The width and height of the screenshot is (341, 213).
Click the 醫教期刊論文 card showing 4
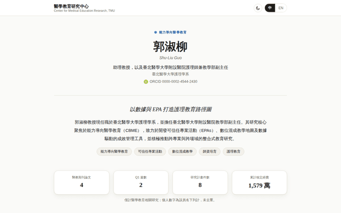pyautogui.click(x=82, y=183)
